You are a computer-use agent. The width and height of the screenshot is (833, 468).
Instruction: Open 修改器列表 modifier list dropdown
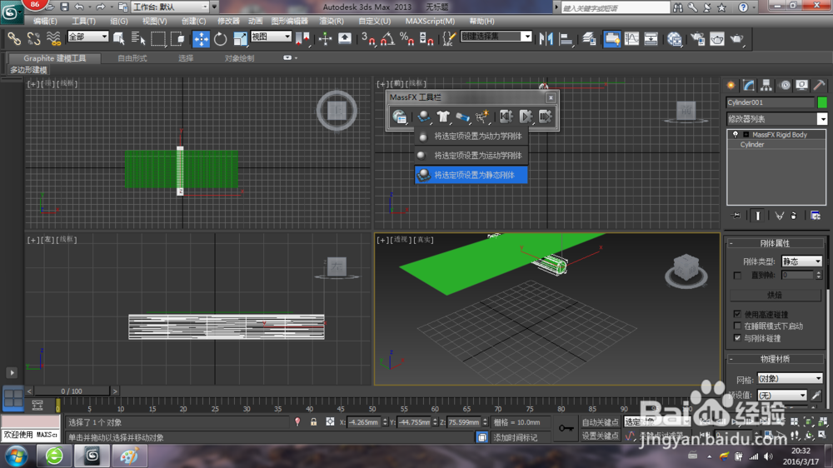click(x=776, y=119)
